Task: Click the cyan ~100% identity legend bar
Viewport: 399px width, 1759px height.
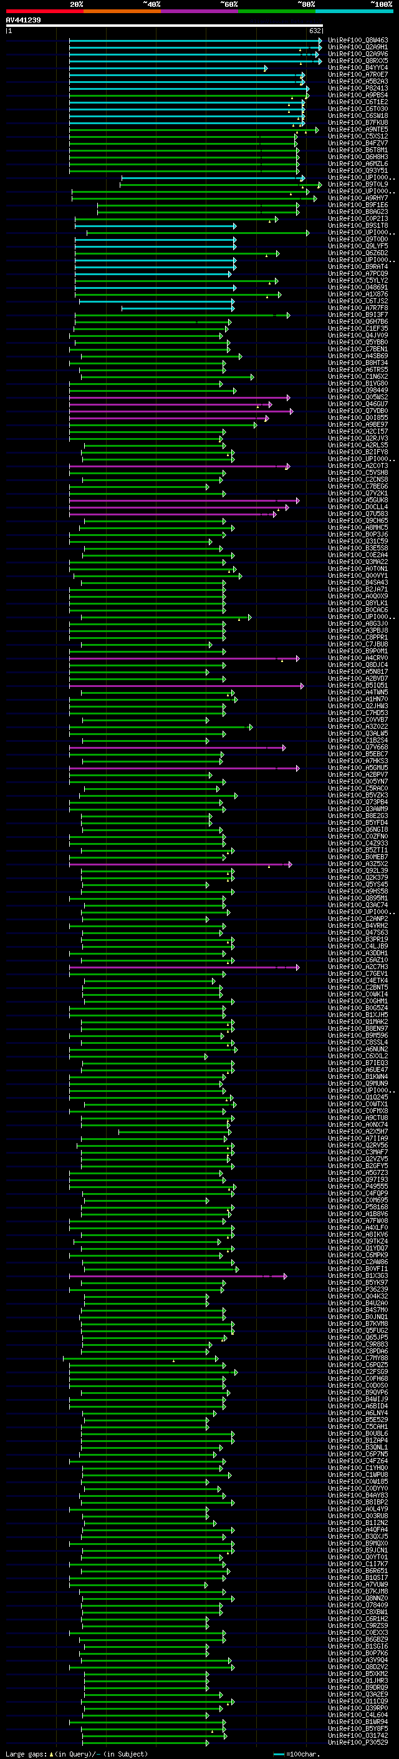Action: tap(355, 12)
